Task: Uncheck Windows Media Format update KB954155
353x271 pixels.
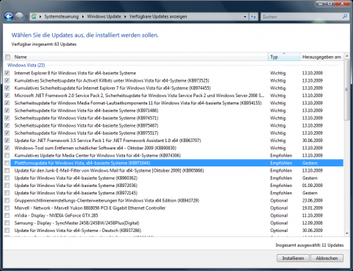Action: 7,103
